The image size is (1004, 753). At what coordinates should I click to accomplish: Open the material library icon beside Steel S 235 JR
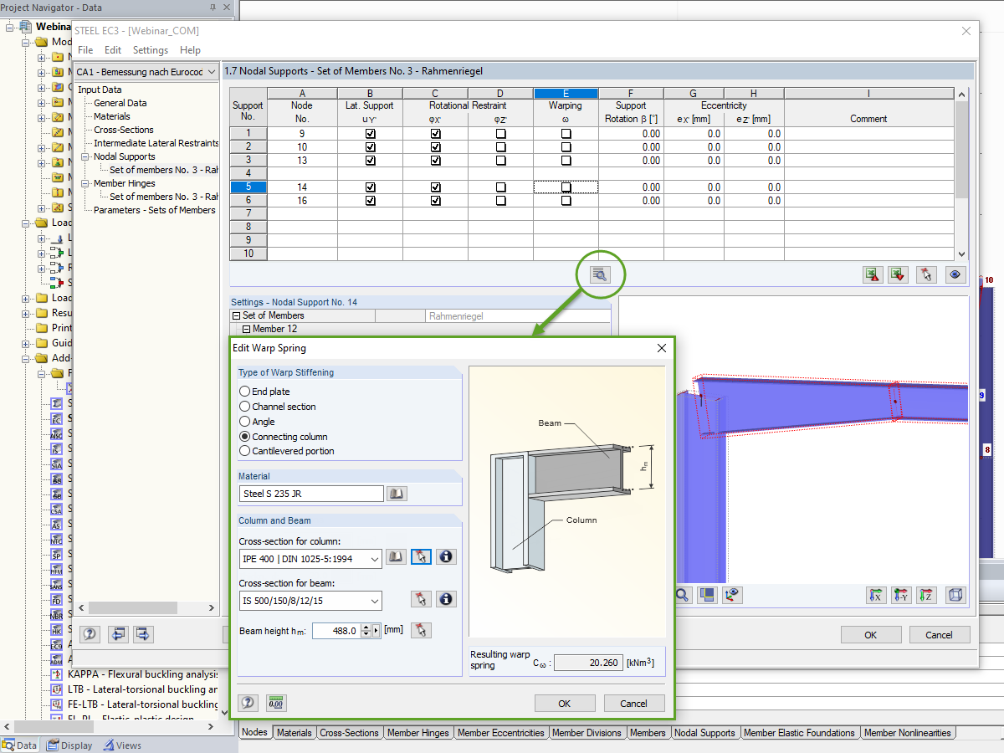396,493
